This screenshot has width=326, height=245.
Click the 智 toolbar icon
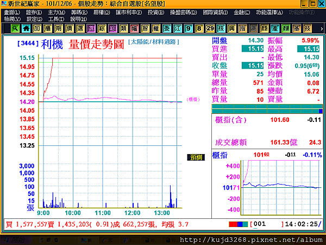[x=145, y=28]
